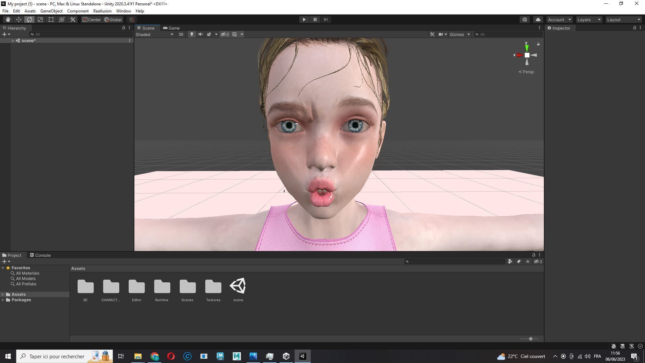Toggle Center pivot mode button

91,19
